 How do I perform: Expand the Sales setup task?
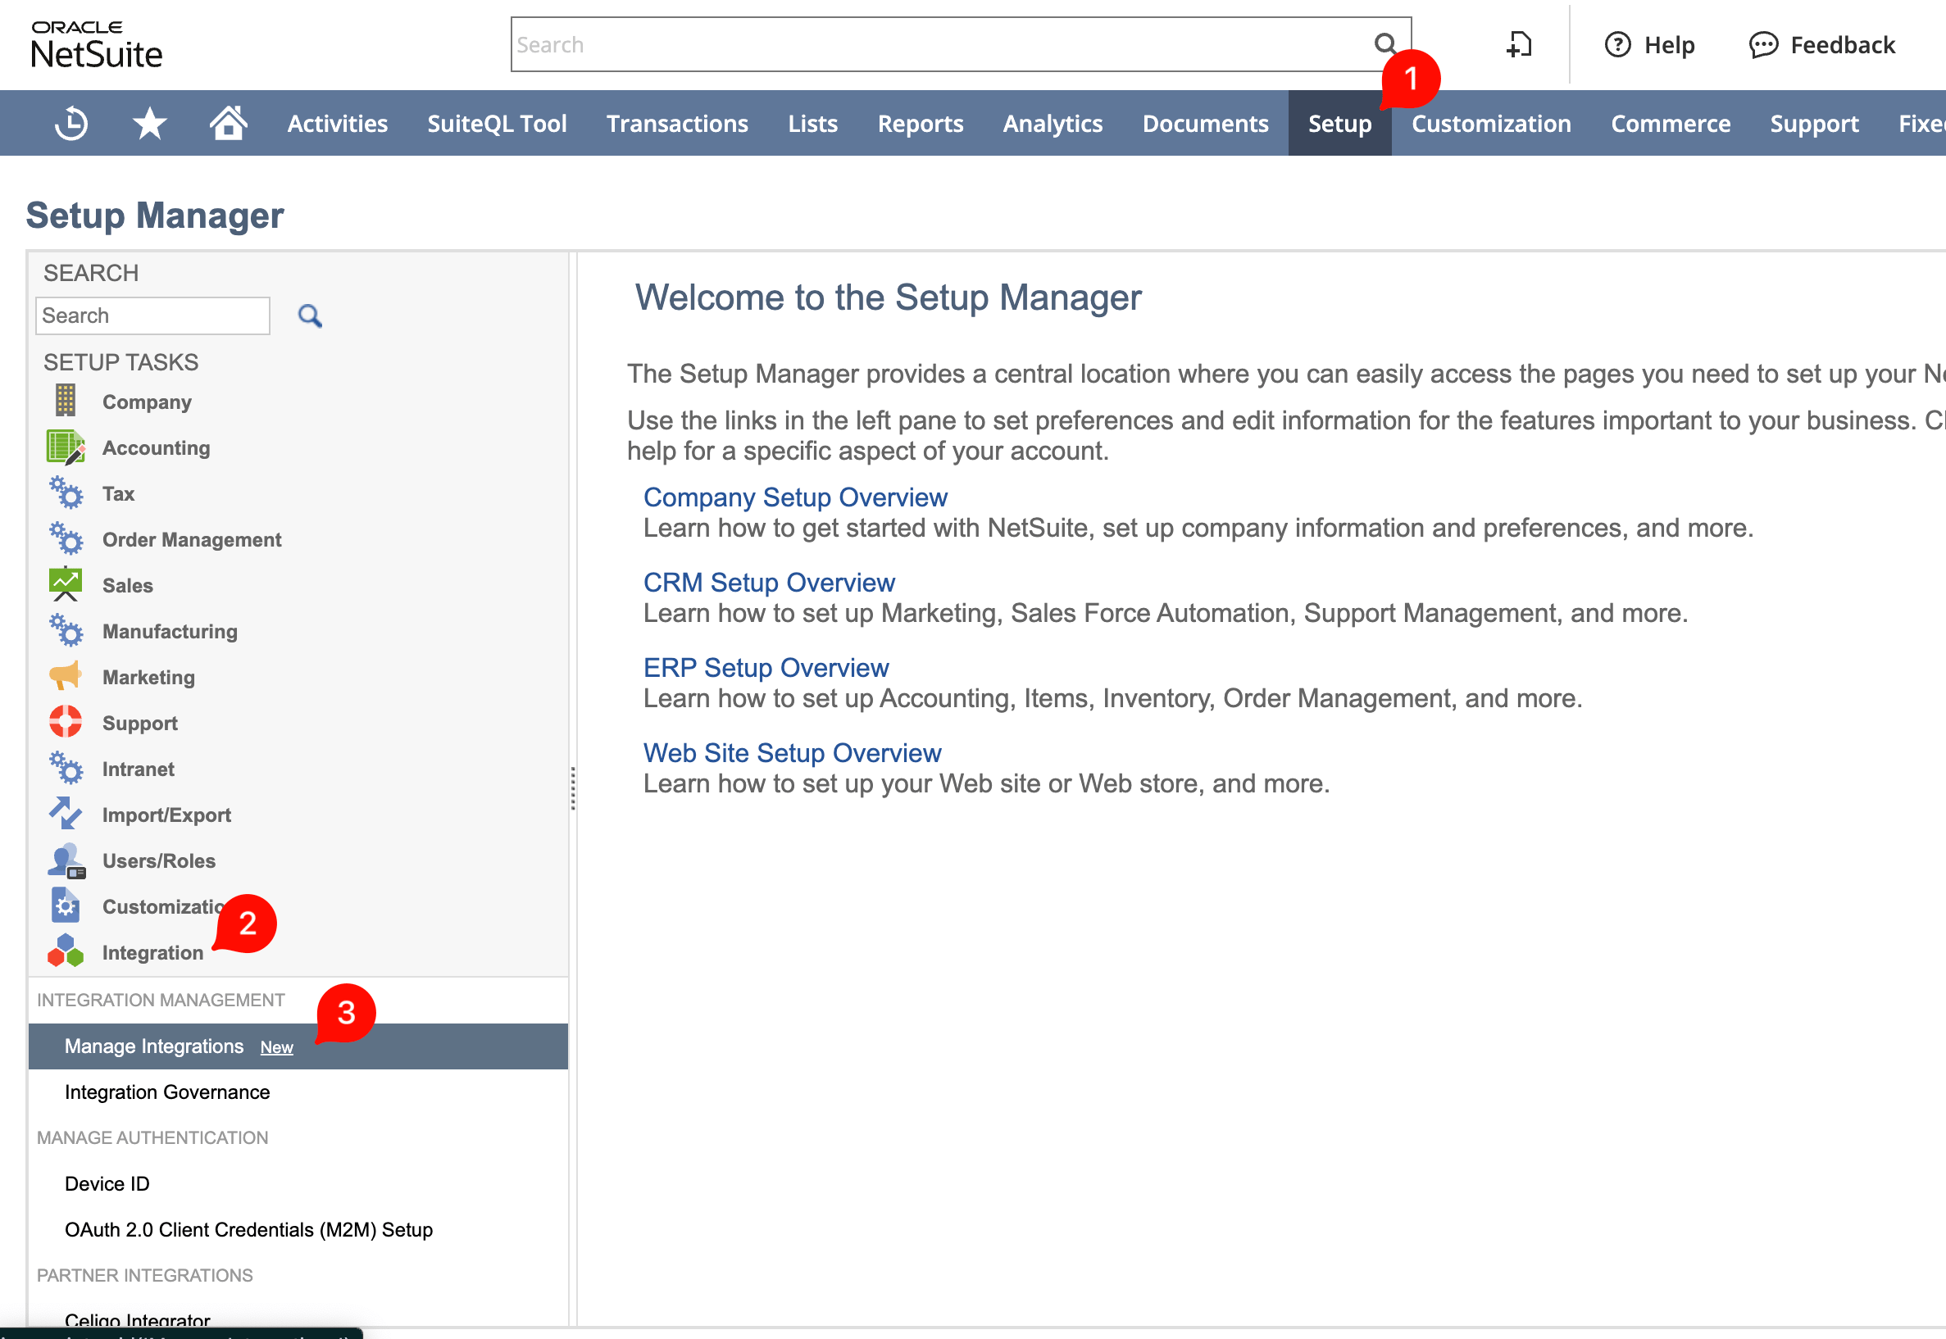point(128,586)
